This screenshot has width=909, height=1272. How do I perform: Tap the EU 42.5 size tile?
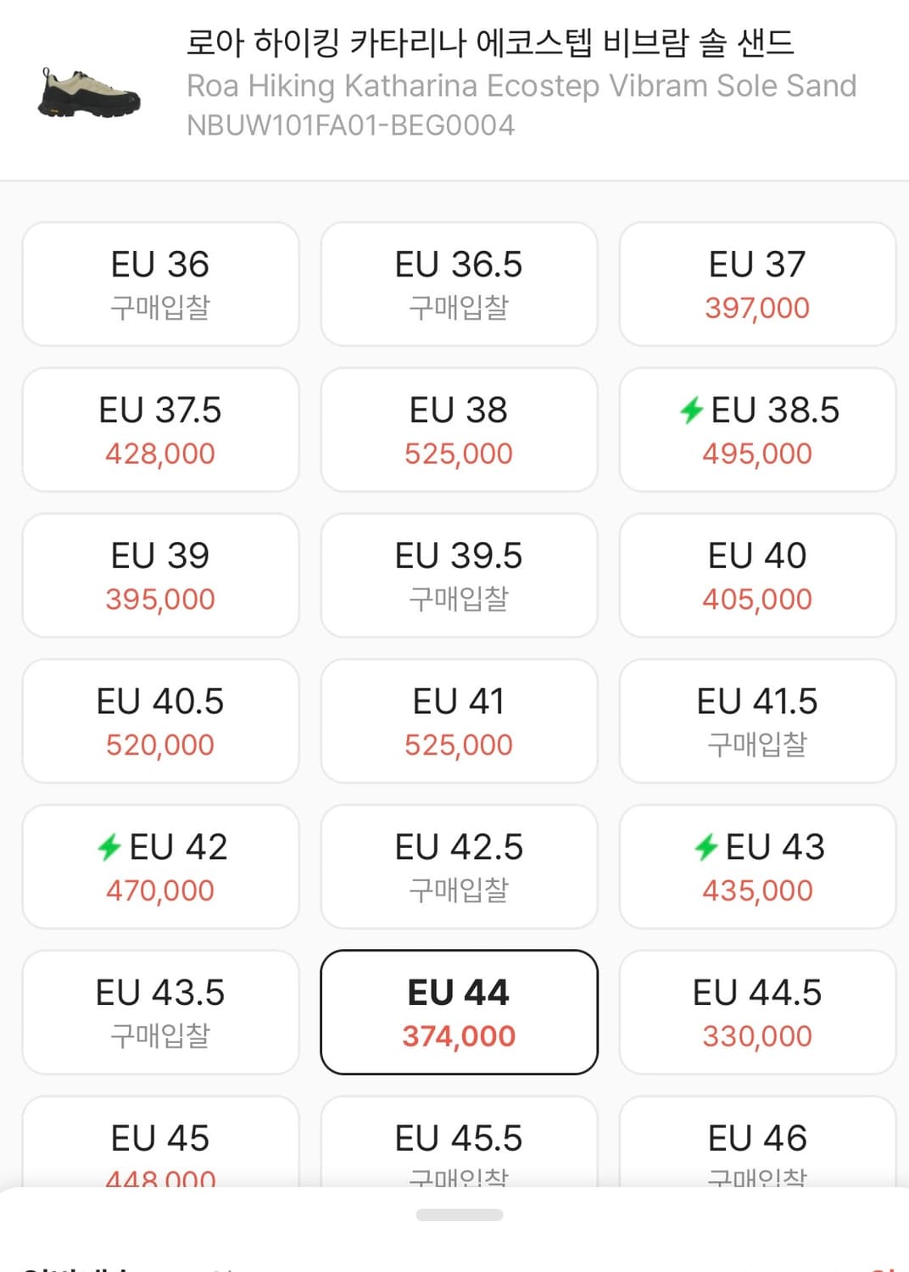point(459,867)
